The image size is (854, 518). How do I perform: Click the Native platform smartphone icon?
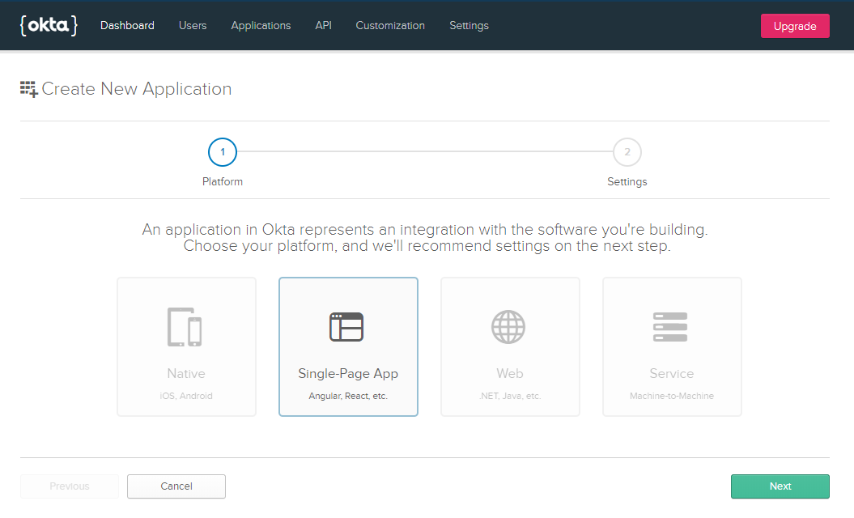point(186,327)
